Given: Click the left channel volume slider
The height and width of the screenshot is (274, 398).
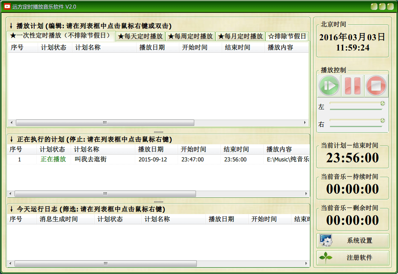Looking at the screenshot, I should click(356, 106).
